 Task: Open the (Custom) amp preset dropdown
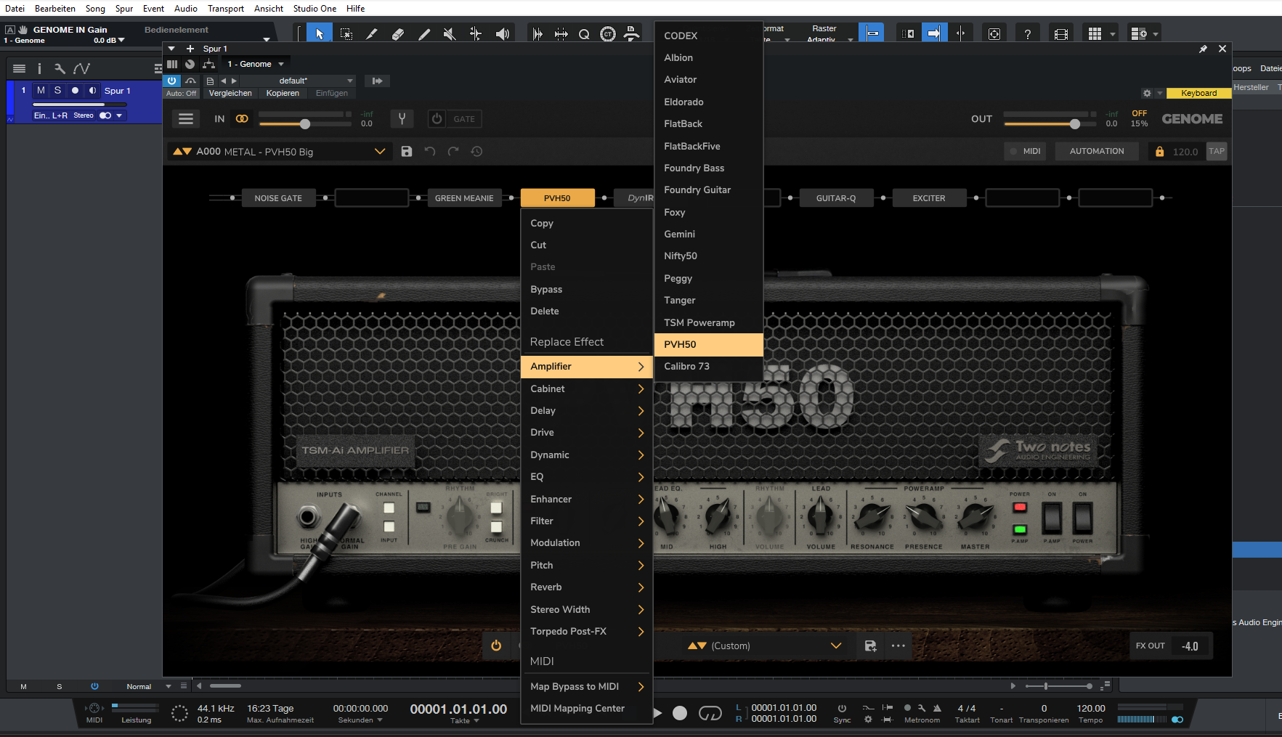tap(836, 646)
